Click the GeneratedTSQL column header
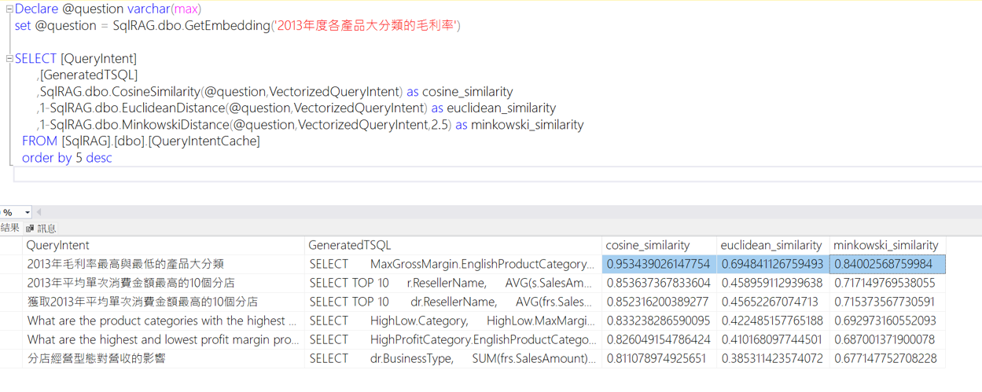The image size is (982, 392). point(454,245)
